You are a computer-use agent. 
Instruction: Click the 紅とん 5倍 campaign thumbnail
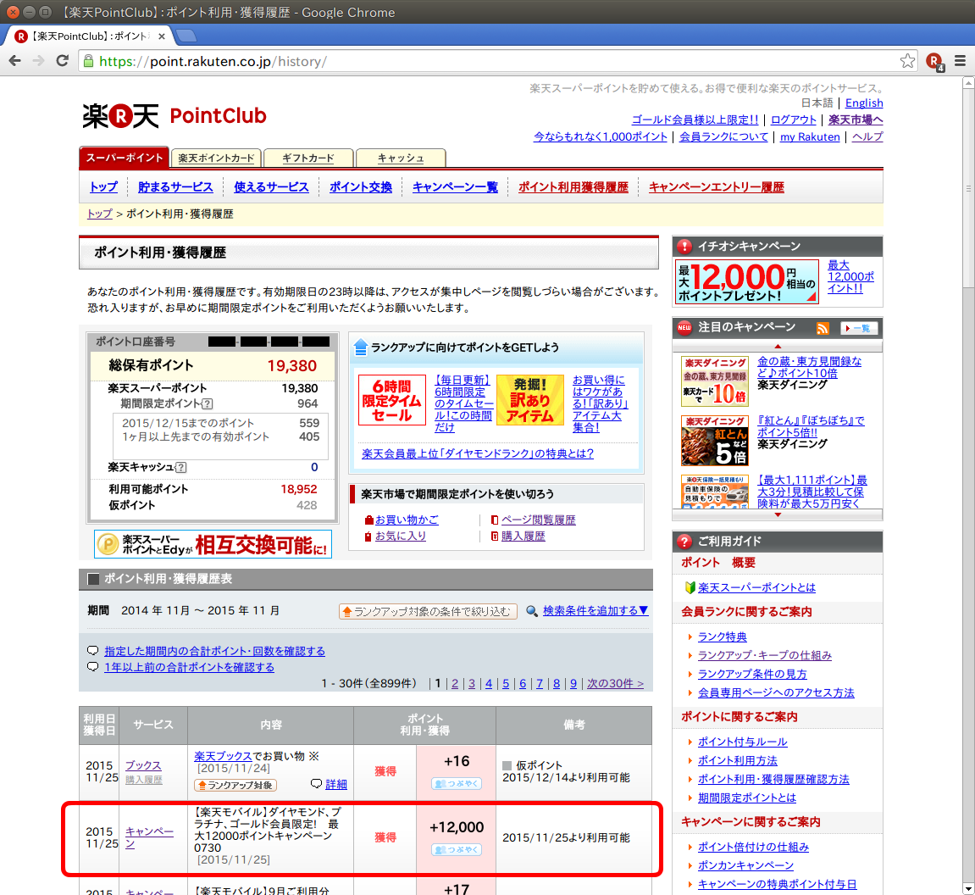[714, 441]
